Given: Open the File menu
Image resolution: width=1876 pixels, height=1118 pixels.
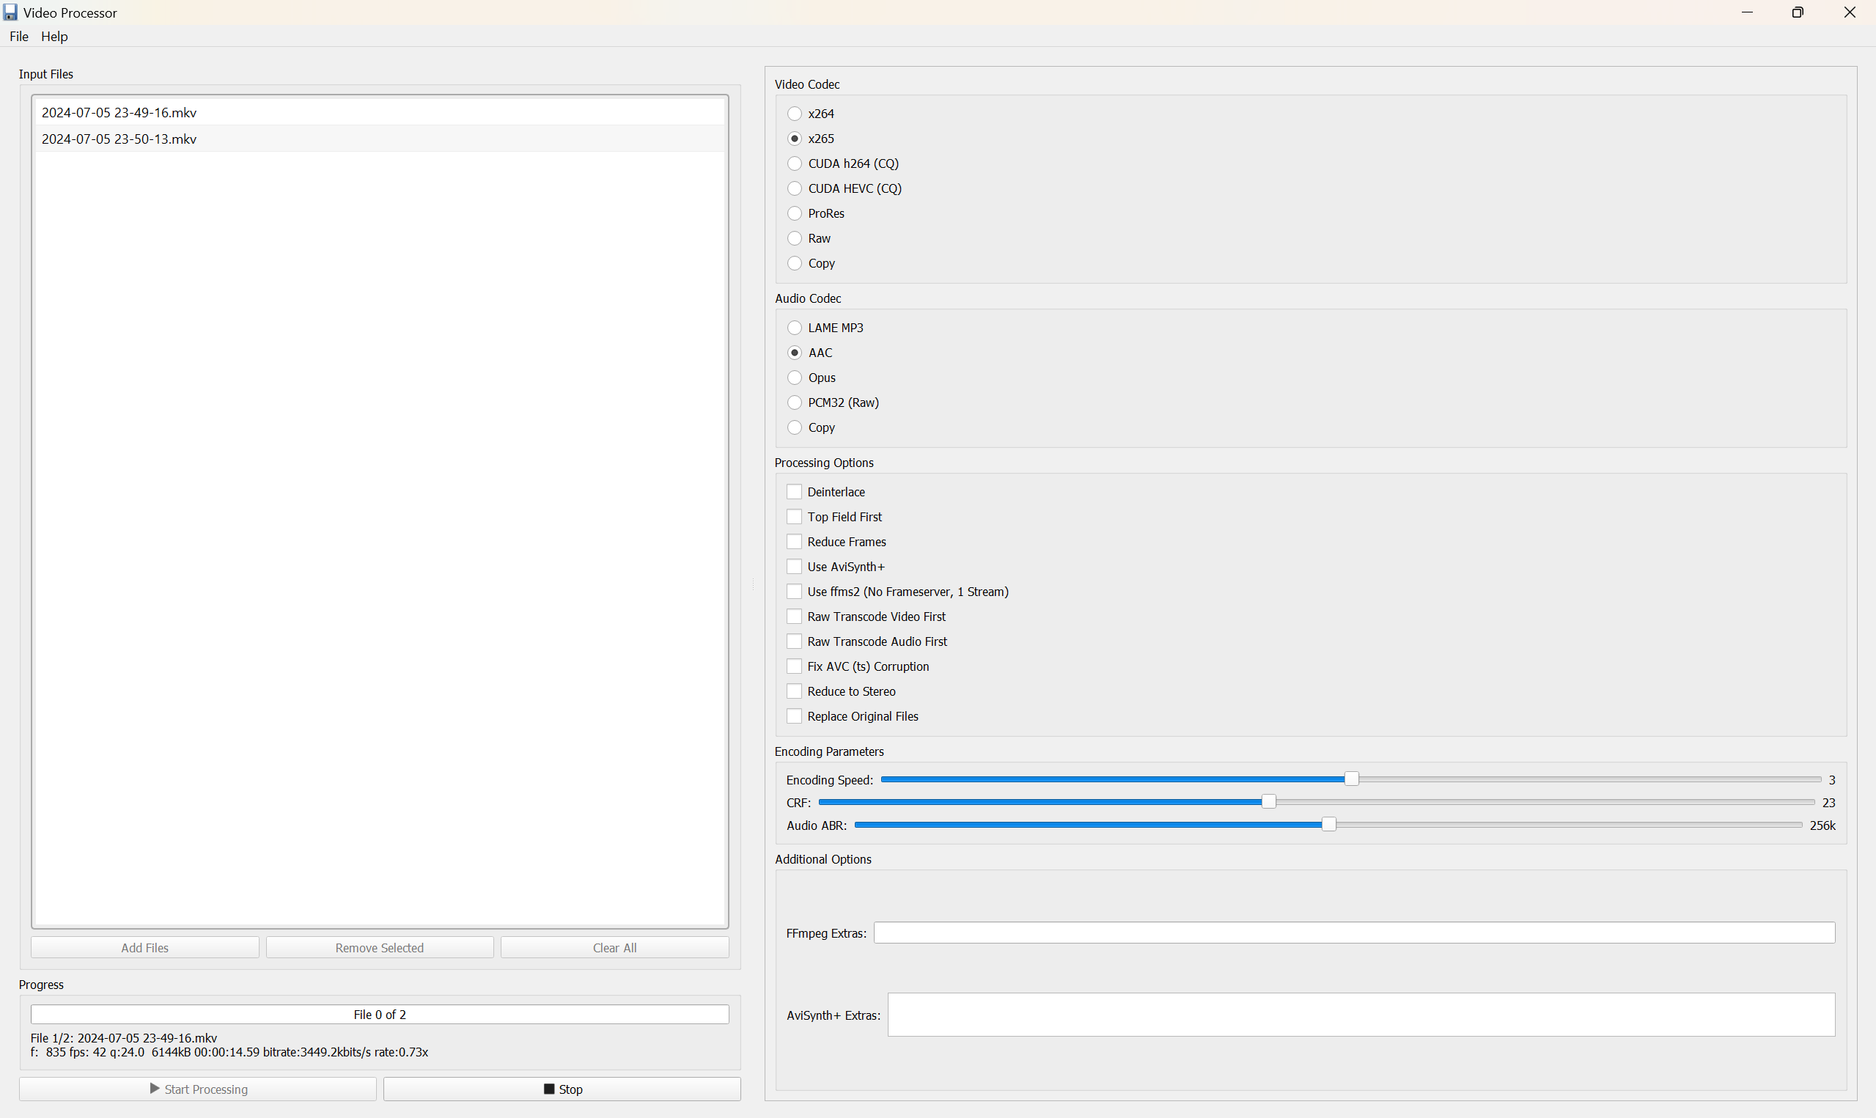Looking at the screenshot, I should pos(20,36).
